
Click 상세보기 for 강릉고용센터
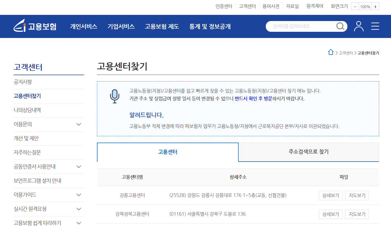pos(331,195)
